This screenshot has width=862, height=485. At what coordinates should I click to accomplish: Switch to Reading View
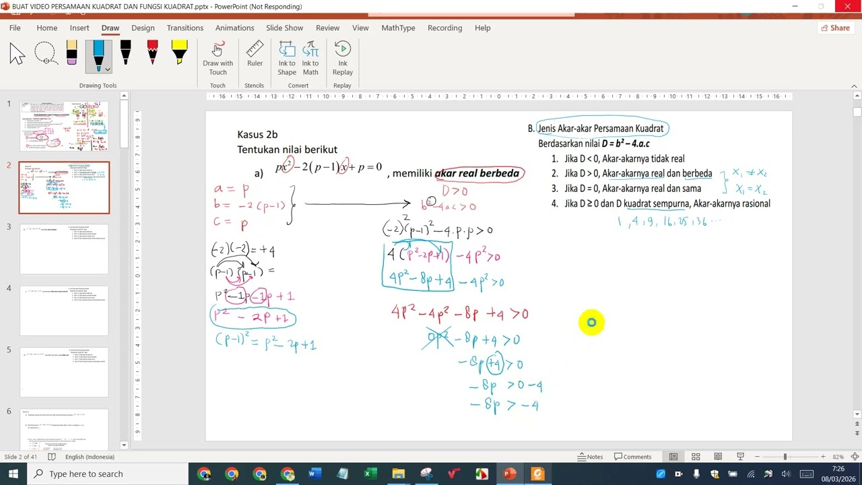point(718,457)
